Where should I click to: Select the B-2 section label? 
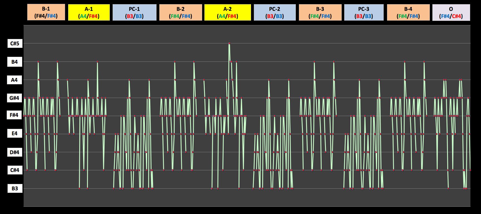[180, 12]
